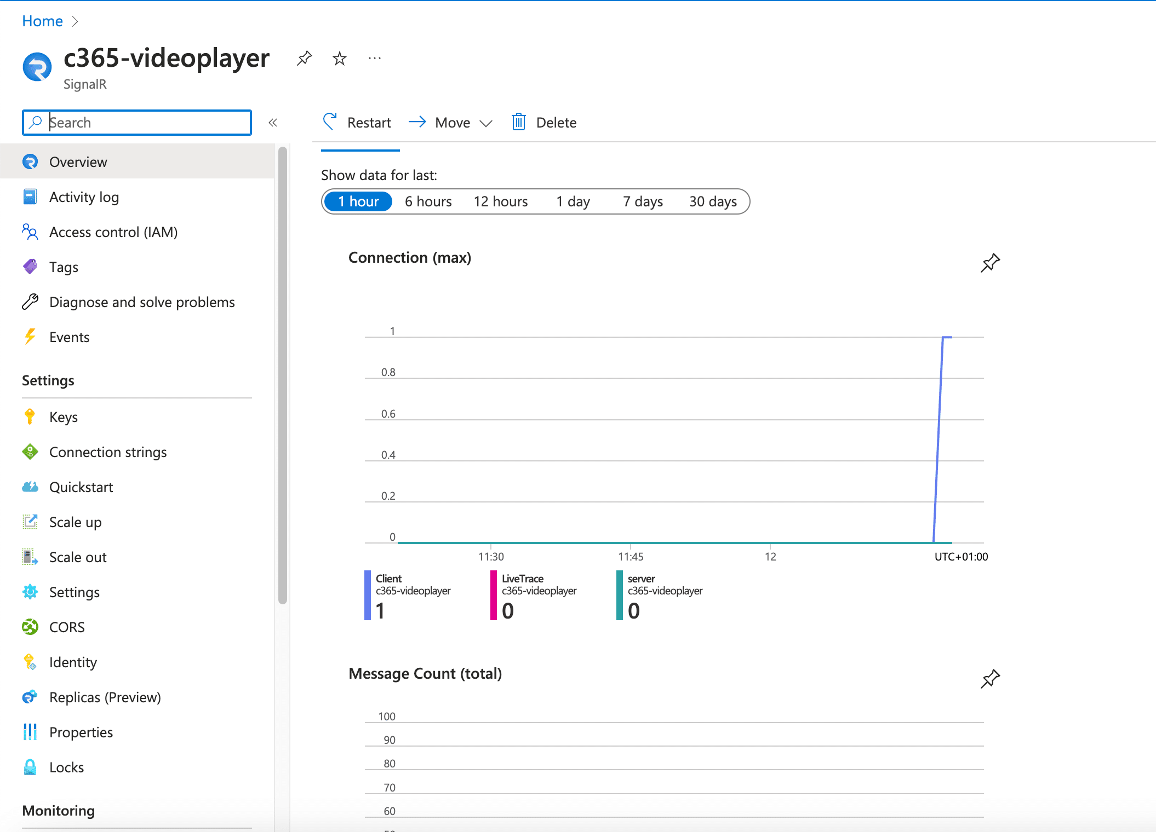Open the Activity log
The width and height of the screenshot is (1156, 832).
84,197
